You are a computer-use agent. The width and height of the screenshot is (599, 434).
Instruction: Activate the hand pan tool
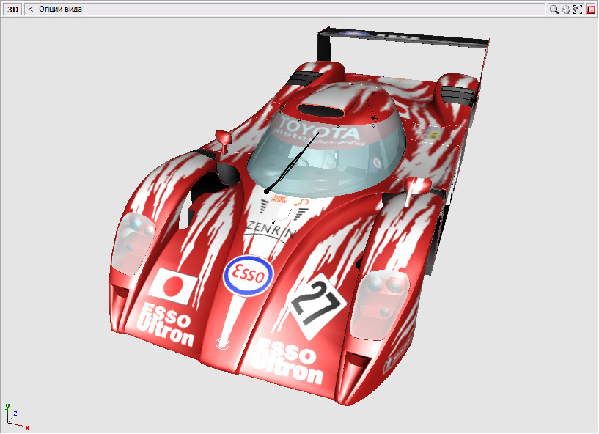566,10
